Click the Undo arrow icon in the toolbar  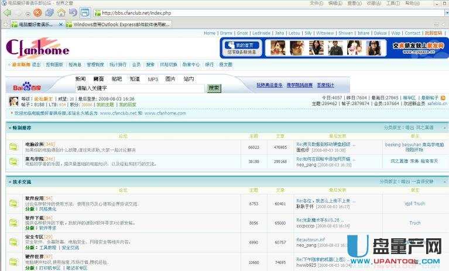pos(73,12)
